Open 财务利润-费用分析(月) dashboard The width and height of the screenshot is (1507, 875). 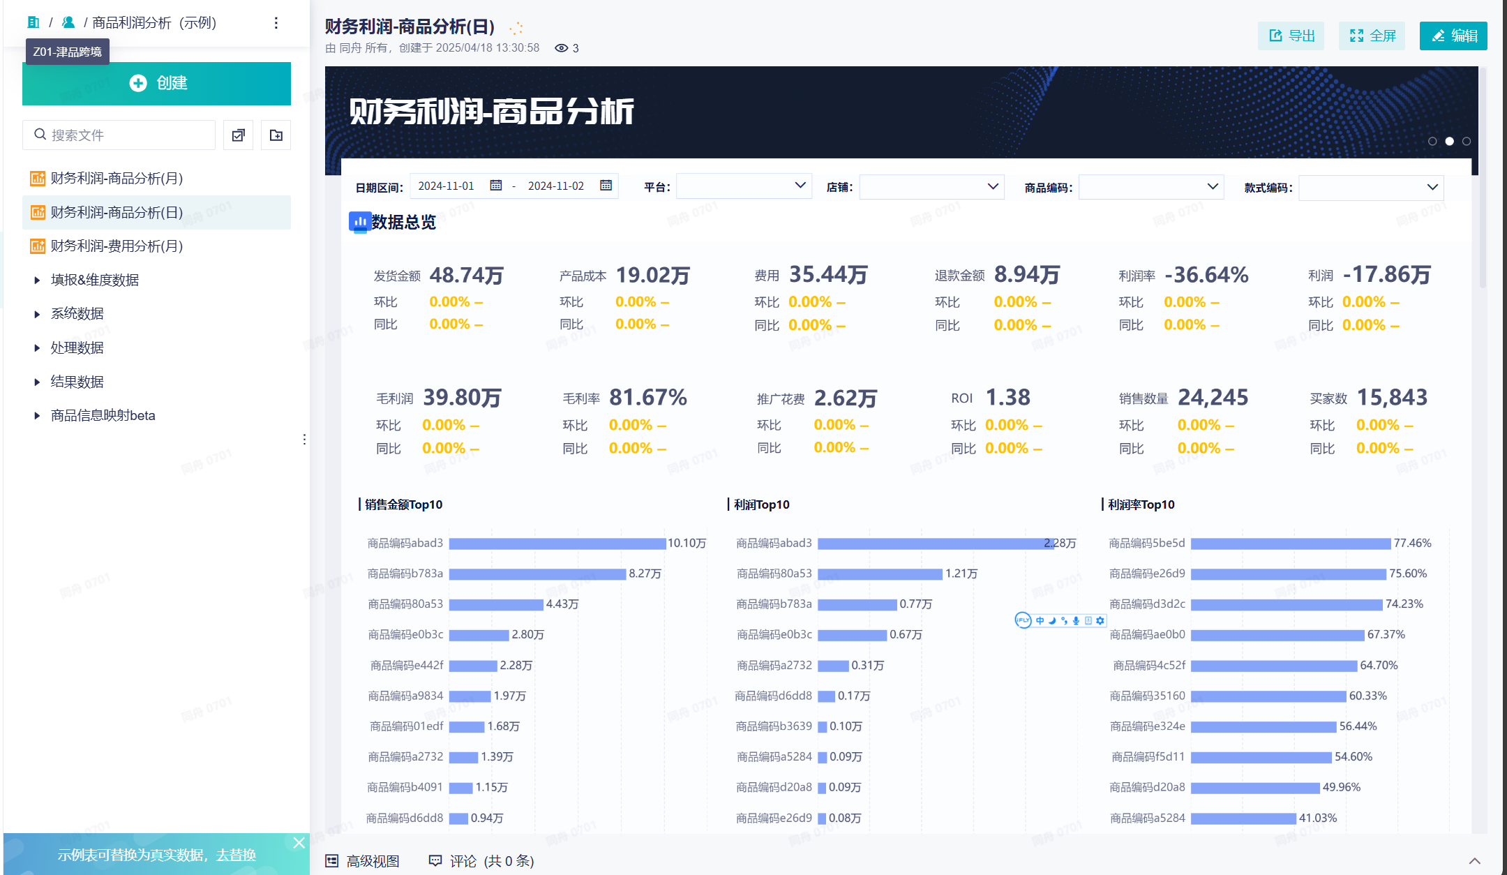pos(117,246)
